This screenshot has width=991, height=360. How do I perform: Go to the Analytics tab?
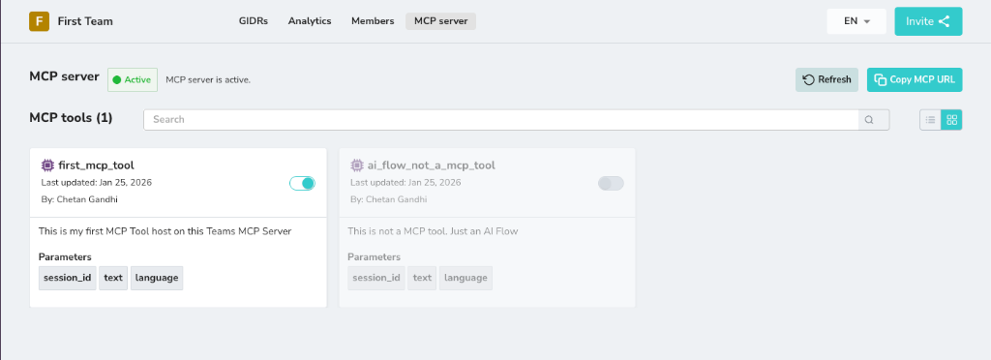310,21
